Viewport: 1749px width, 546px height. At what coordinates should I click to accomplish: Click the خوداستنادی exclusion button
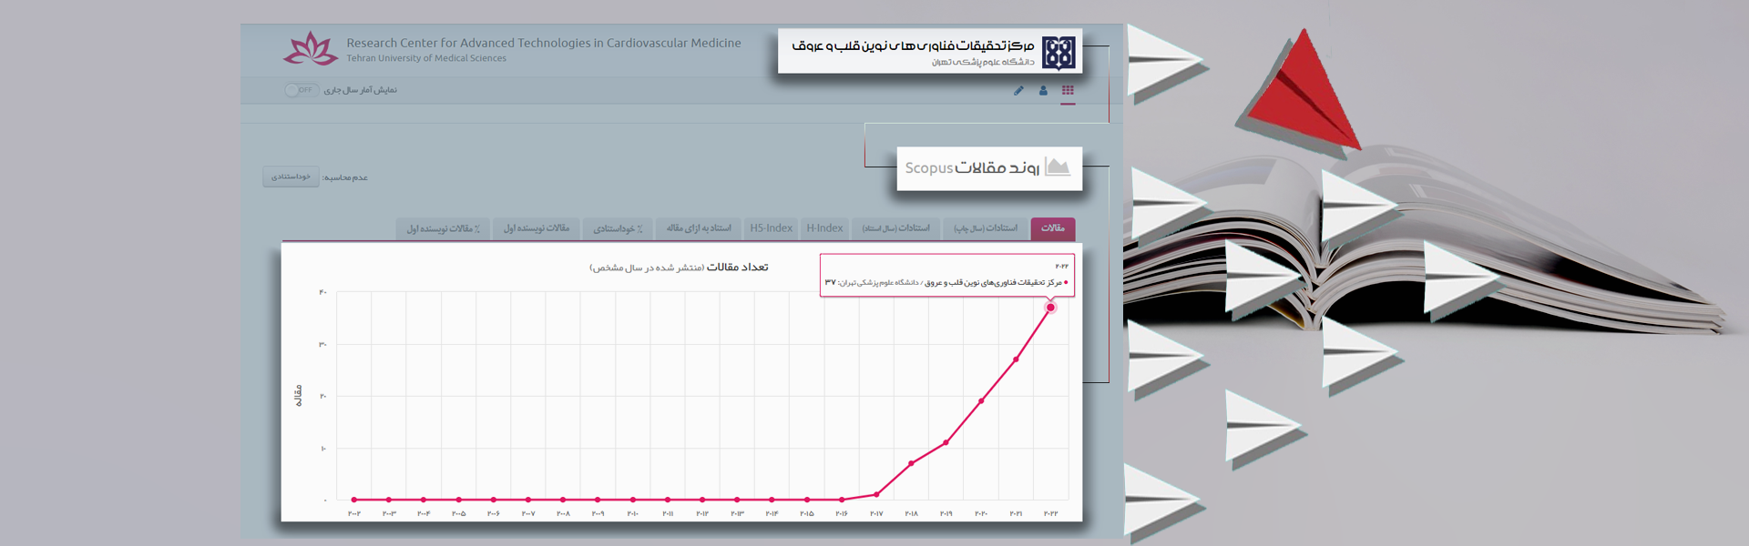(291, 177)
